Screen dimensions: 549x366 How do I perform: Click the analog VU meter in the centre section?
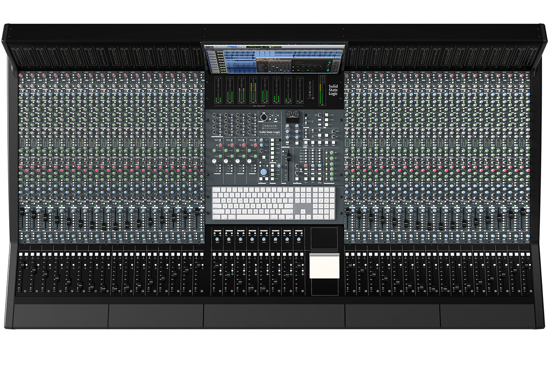click(293, 116)
